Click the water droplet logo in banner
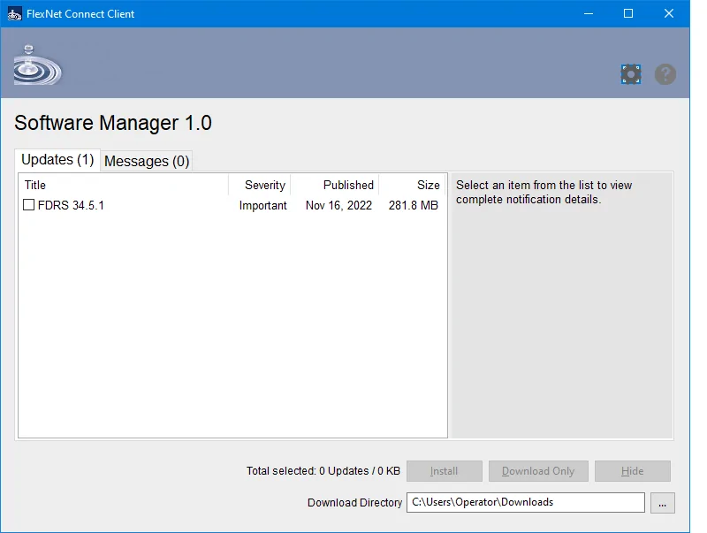This screenshot has height=533, width=707. pyautogui.click(x=37, y=65)
